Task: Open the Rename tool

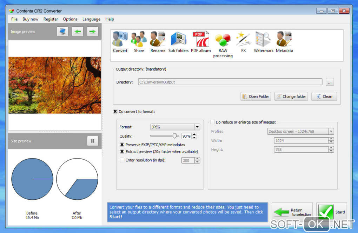Action: coord(158,42)
